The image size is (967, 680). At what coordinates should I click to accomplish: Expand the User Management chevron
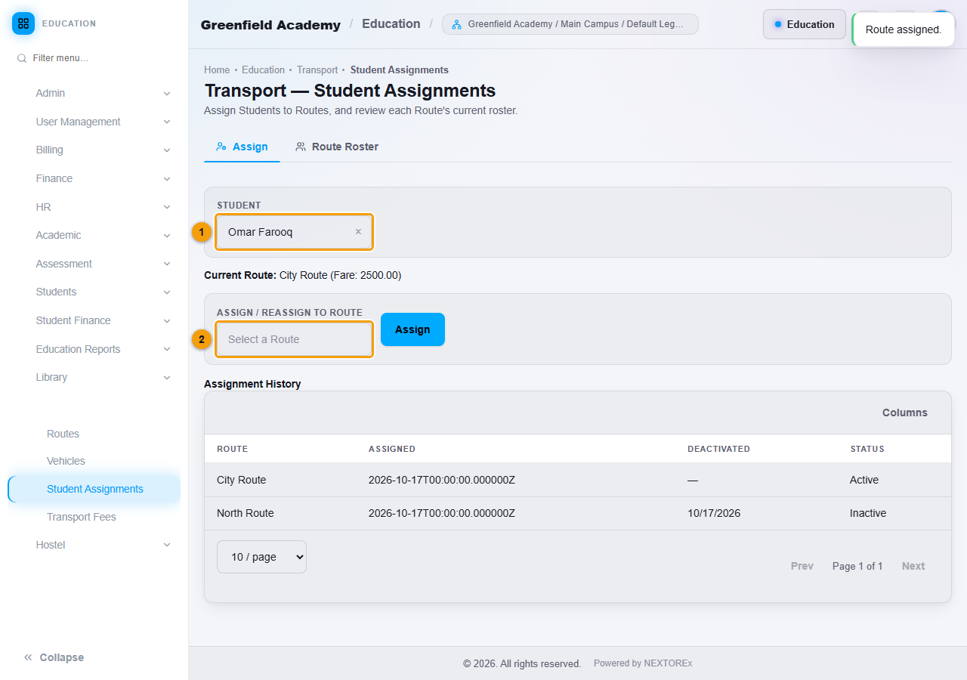tap(167, 122)
